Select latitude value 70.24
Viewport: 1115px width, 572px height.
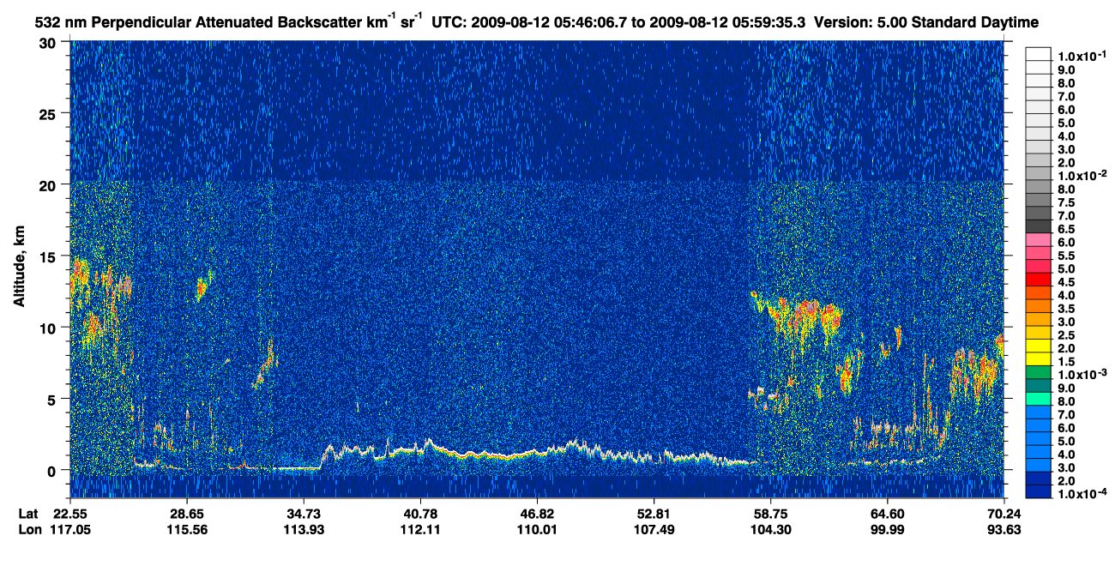1003,514
